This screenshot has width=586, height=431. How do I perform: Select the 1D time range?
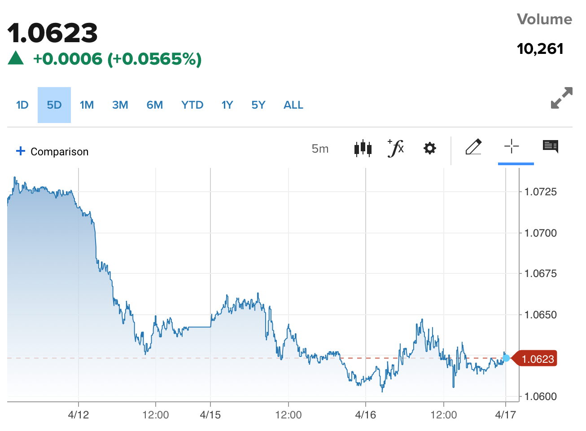pyautogui.click(x=22, y=105)
